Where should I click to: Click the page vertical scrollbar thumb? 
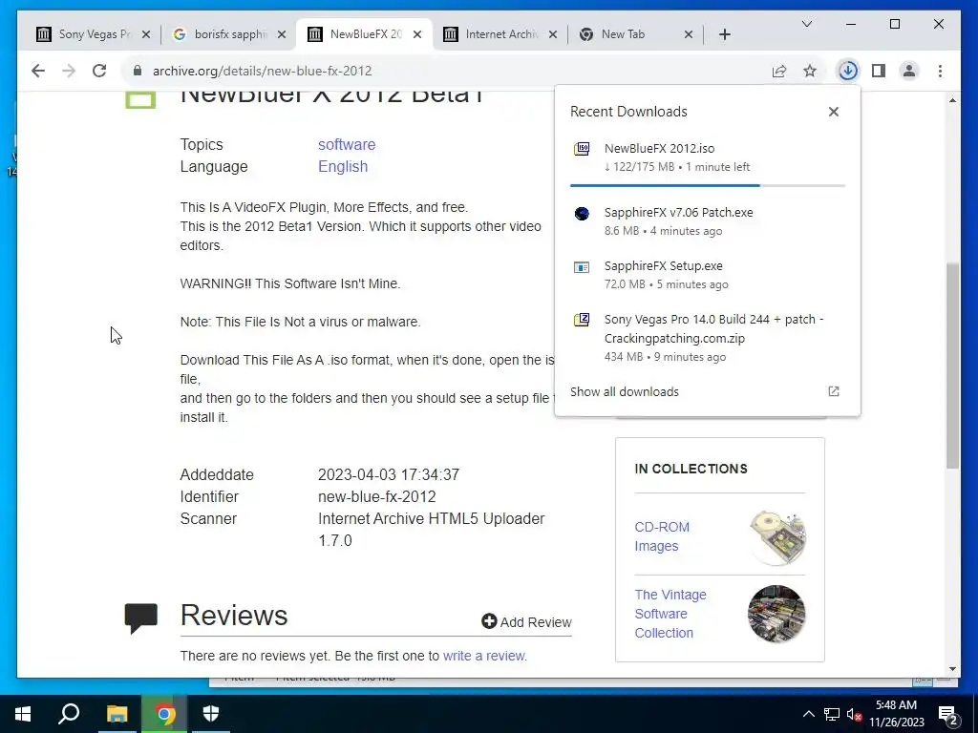coord(952,366)
